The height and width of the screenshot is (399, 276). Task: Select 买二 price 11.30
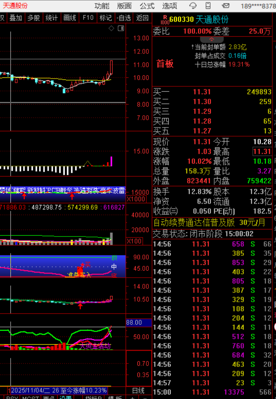click(x=202, y=102)
